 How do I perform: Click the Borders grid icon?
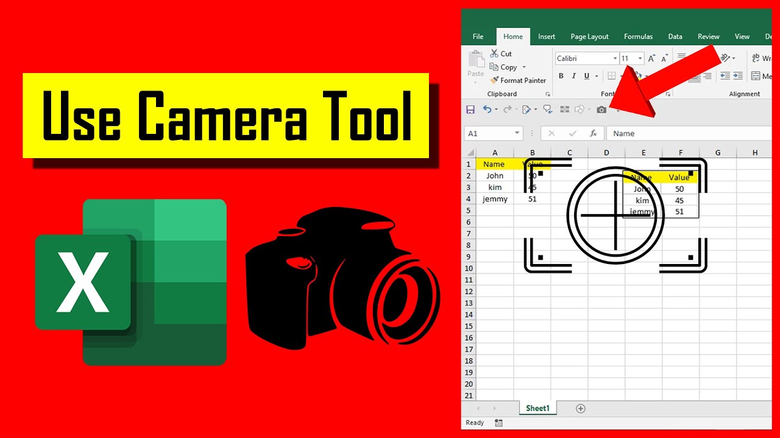tap(612, 76)
